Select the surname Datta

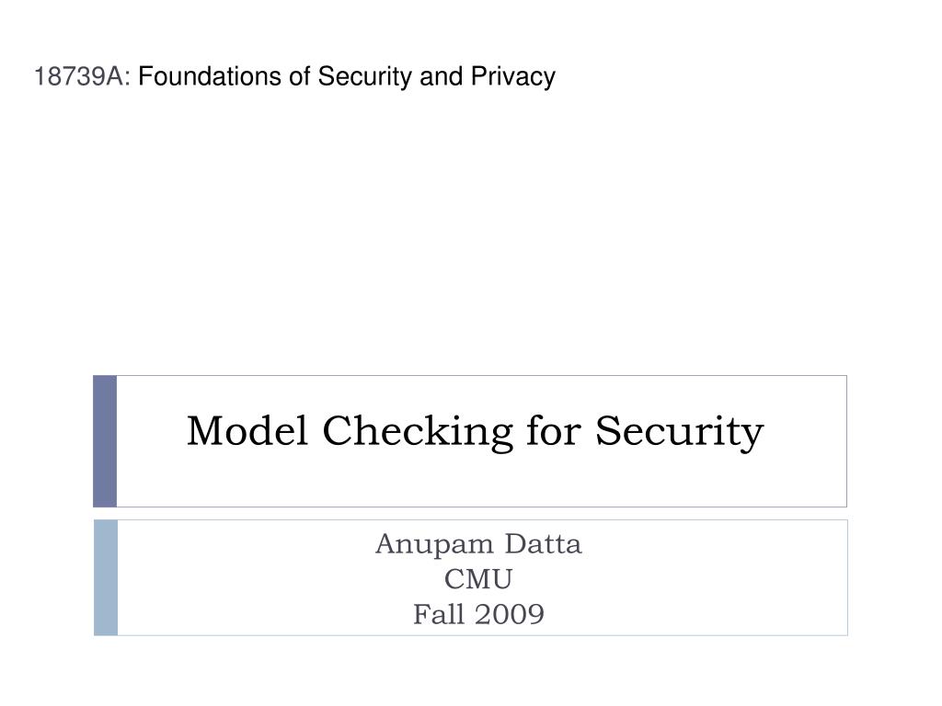click(543, 543)
